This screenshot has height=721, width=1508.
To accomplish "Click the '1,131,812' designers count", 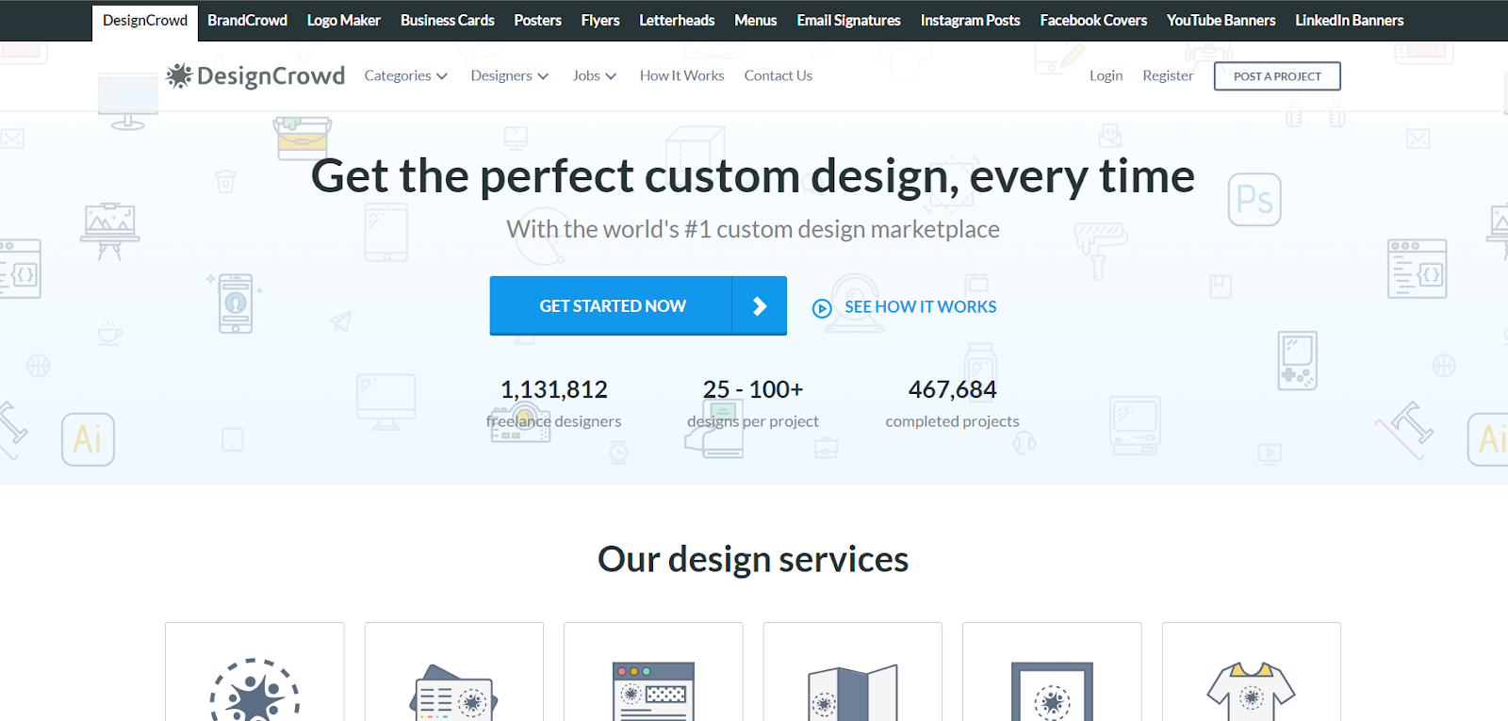I will [554, 389].
